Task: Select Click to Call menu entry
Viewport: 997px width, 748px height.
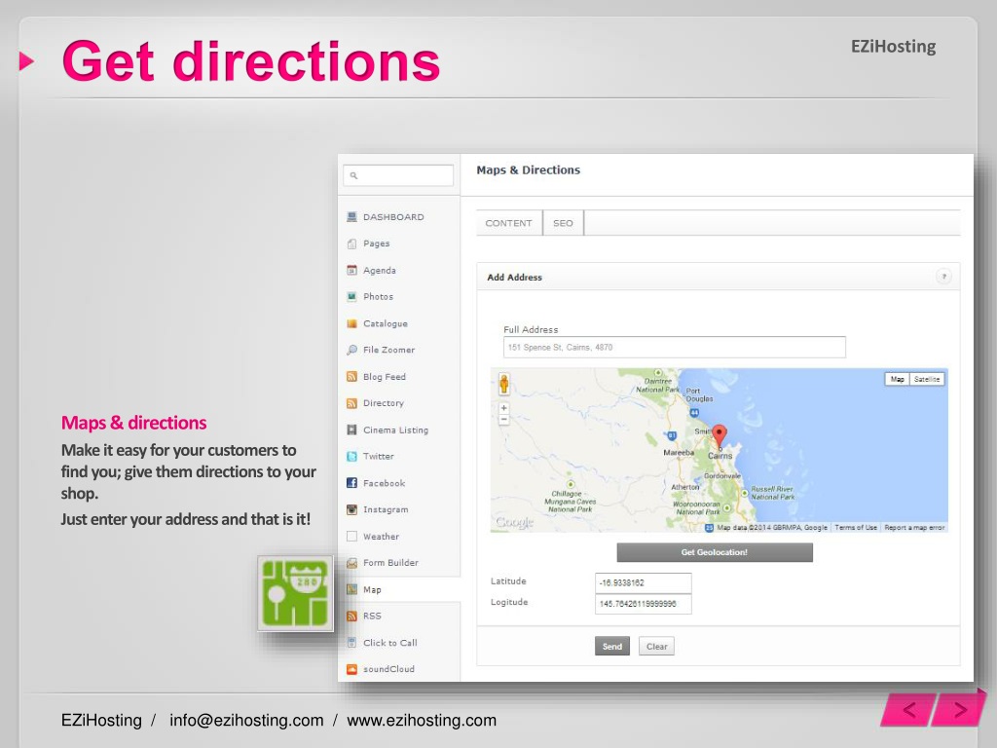Action: [x=390, y=643]
